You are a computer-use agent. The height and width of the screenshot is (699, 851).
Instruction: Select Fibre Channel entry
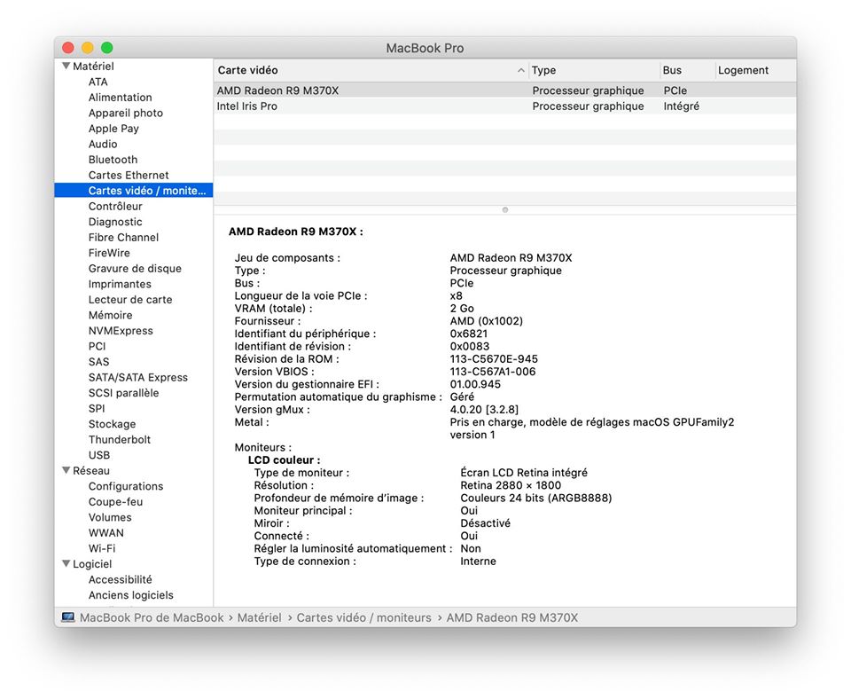(124, 238)
